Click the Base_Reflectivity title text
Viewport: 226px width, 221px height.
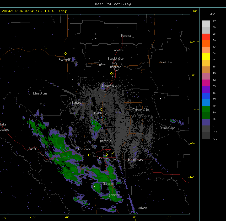click(x=113, y=4)
